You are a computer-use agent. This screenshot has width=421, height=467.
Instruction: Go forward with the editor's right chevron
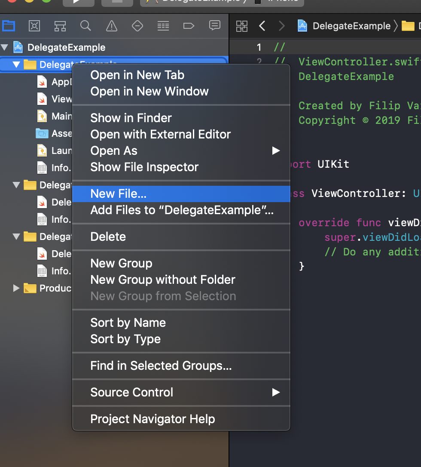click(x=281, y=26)
